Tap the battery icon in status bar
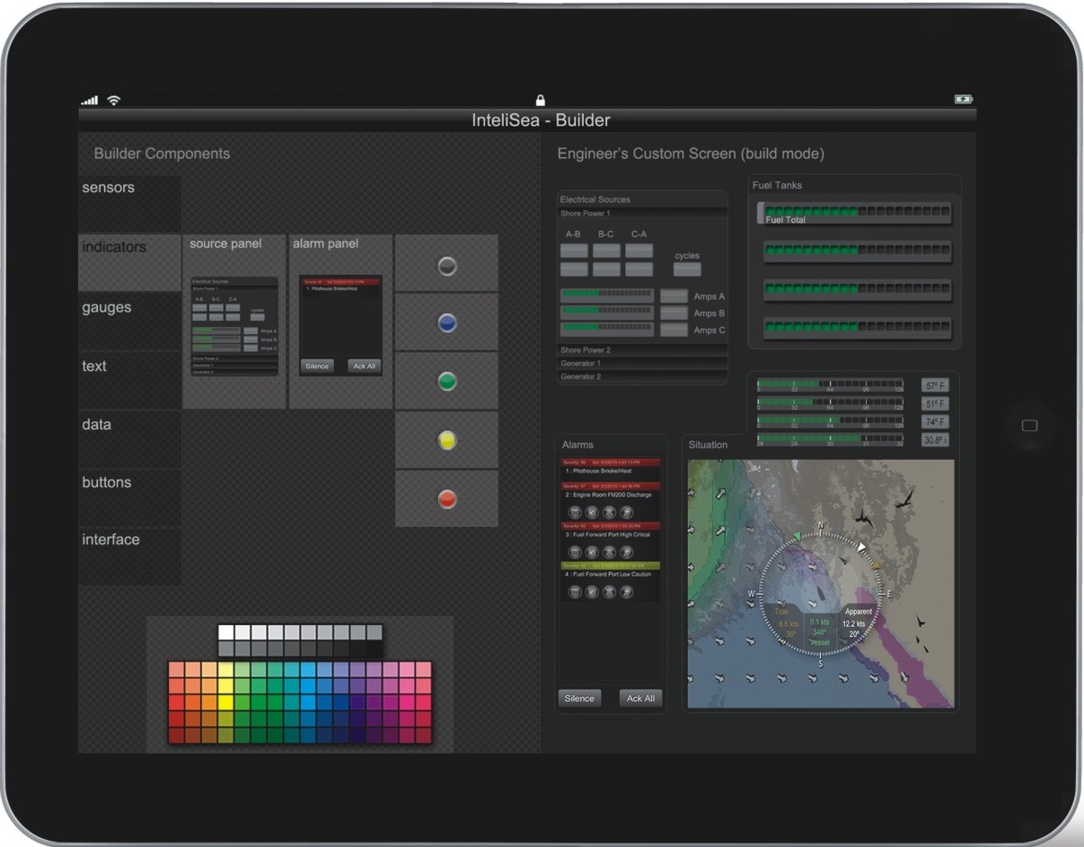The image size is (1084, 847). 964,99
